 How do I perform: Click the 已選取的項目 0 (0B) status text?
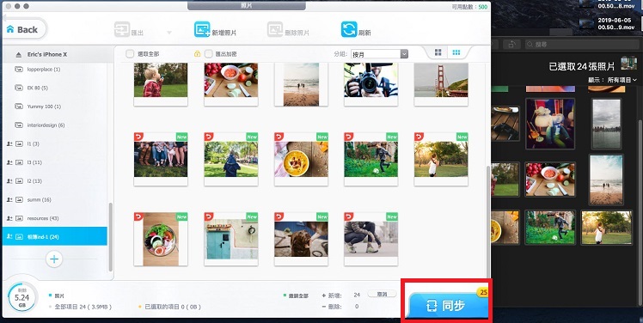pyautogui.click(x=173, y=307)
